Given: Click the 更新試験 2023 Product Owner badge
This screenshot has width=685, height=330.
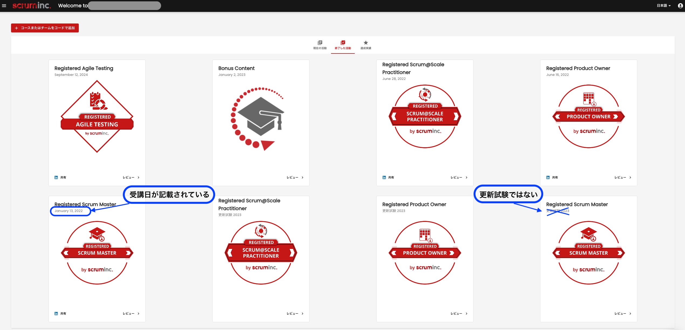Looking at the screenshot, I should [425, 253].
